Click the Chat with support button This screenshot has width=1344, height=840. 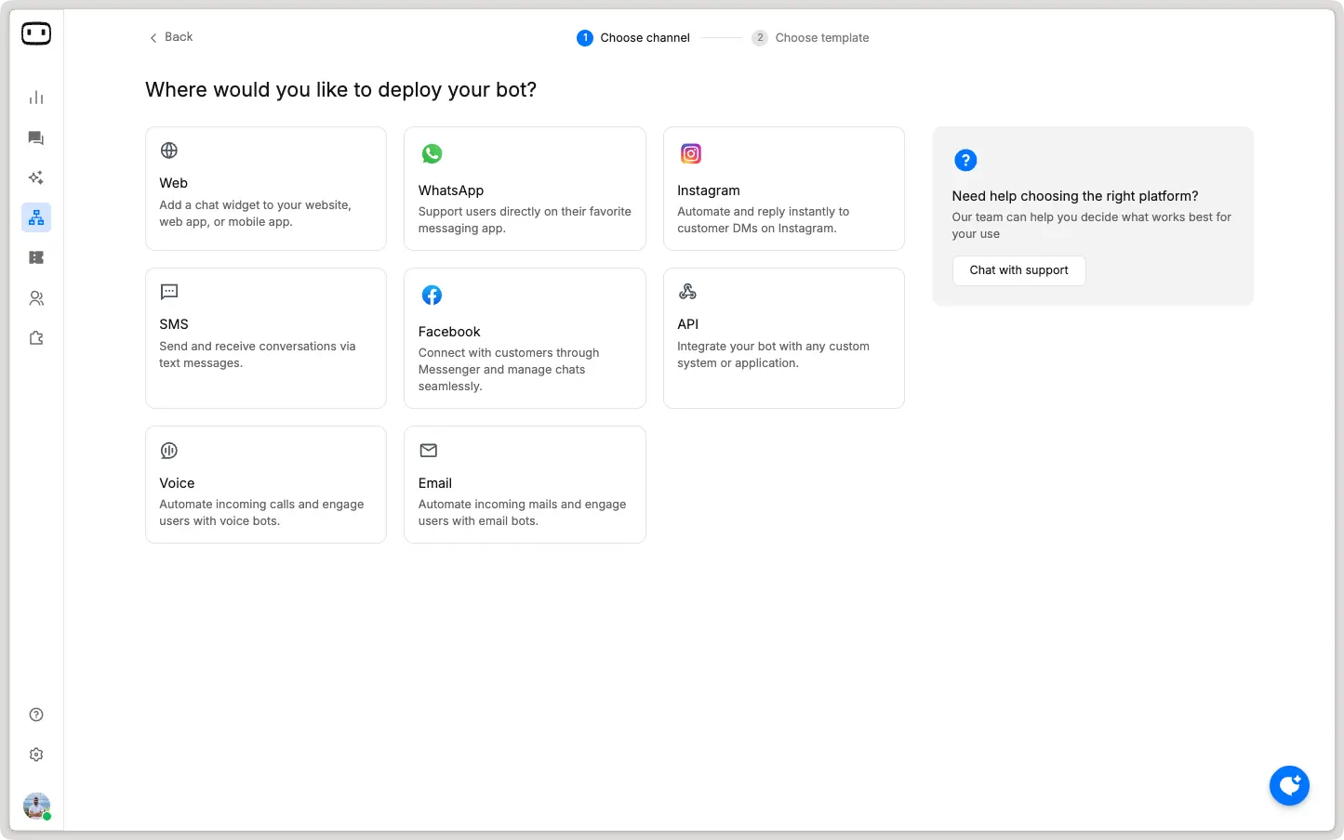1018,270
